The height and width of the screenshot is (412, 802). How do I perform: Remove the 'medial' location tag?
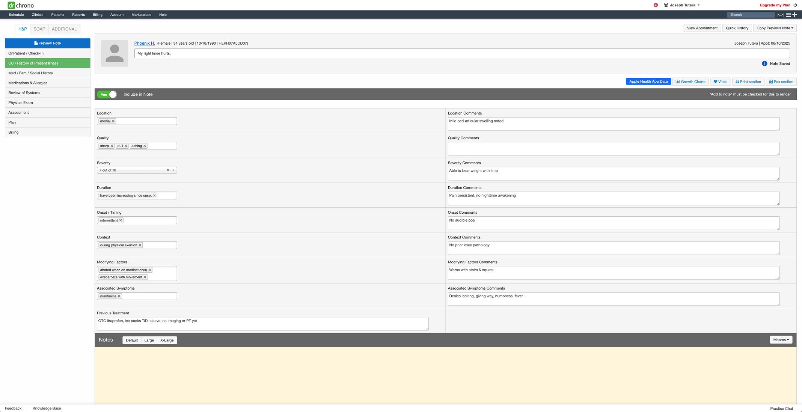pyautogui.click(x=113, y=121)
